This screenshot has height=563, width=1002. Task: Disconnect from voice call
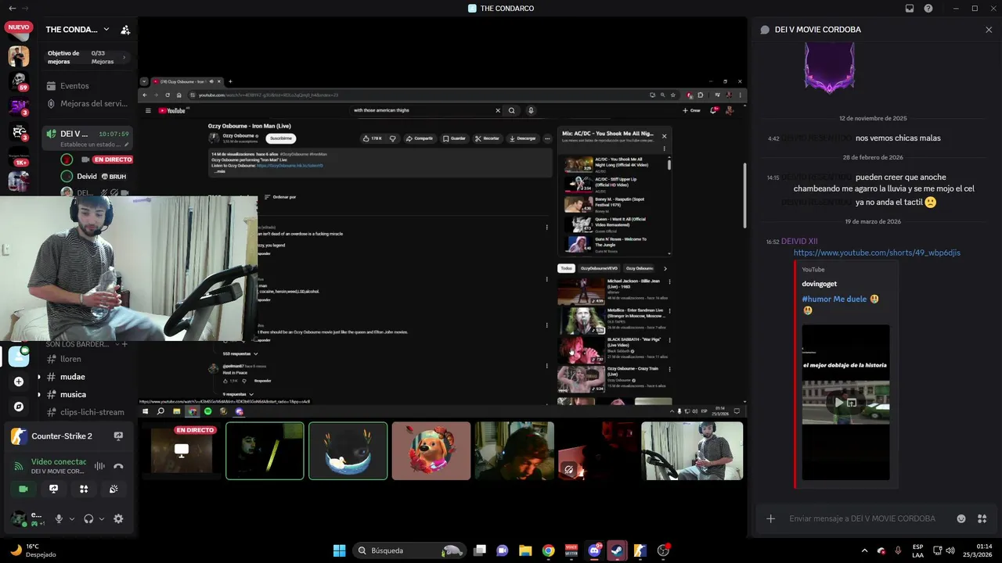pos(118,466)
